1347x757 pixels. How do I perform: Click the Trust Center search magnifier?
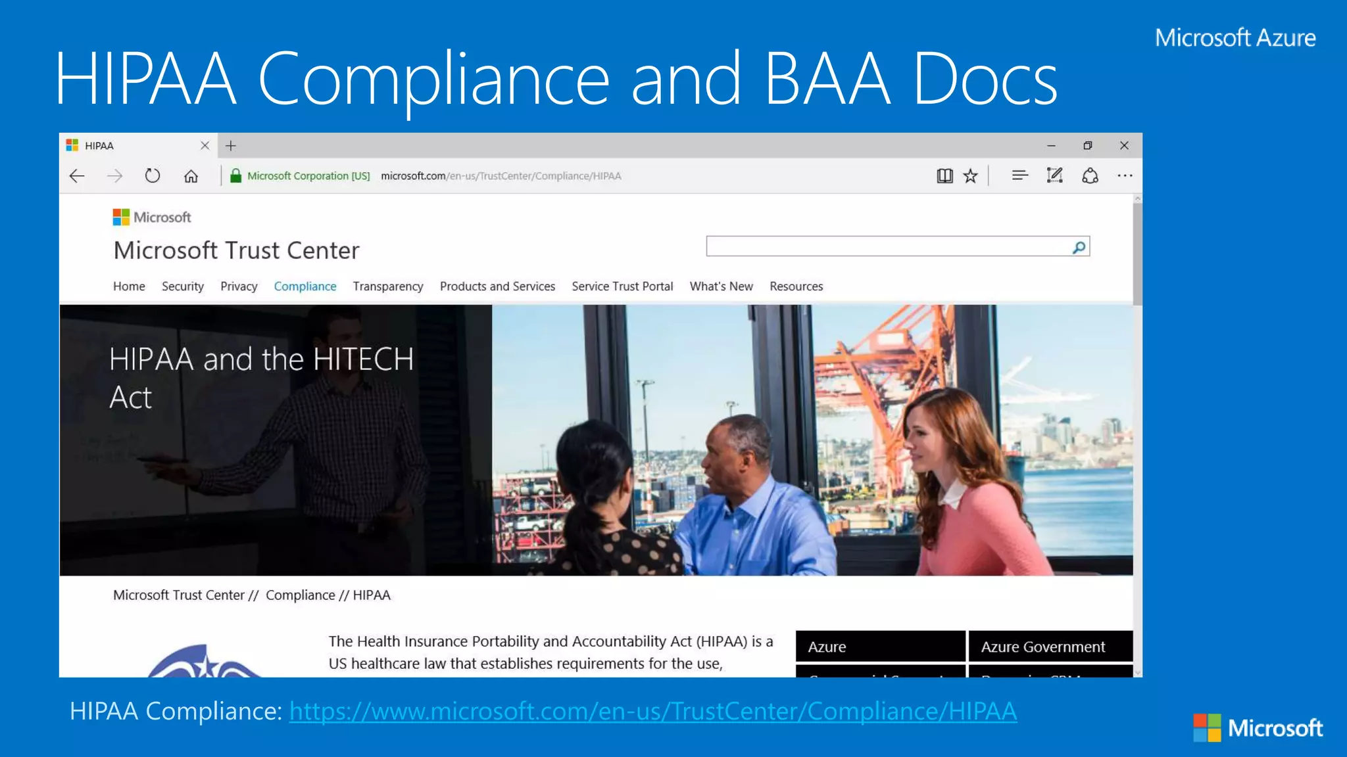(x=1079, y=247)
